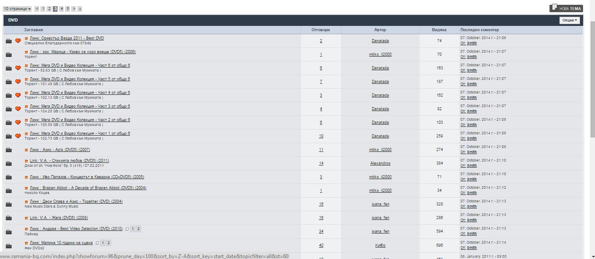Viewport: 595px width, 259px height.
Task: Open the '10 страници' page jump dropdown
Action: coord(17,9)
